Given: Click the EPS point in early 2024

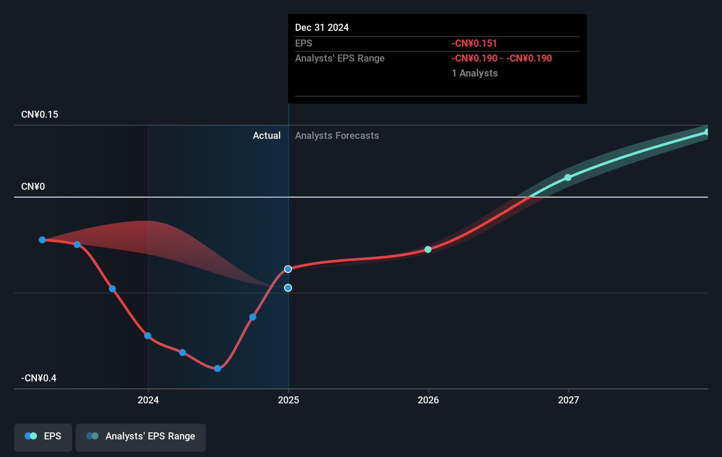Looking at the screenshot, I should pyautogui.click(x=182, y=352).
